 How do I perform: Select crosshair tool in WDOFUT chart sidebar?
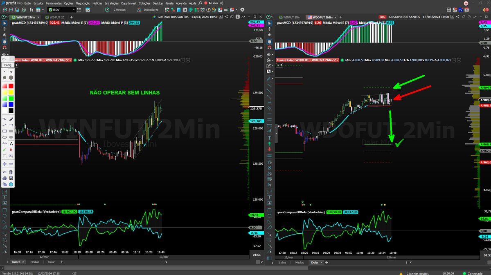(x=269, y=30)
